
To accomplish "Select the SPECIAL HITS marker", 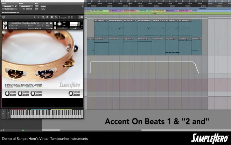I will [183, 11].
